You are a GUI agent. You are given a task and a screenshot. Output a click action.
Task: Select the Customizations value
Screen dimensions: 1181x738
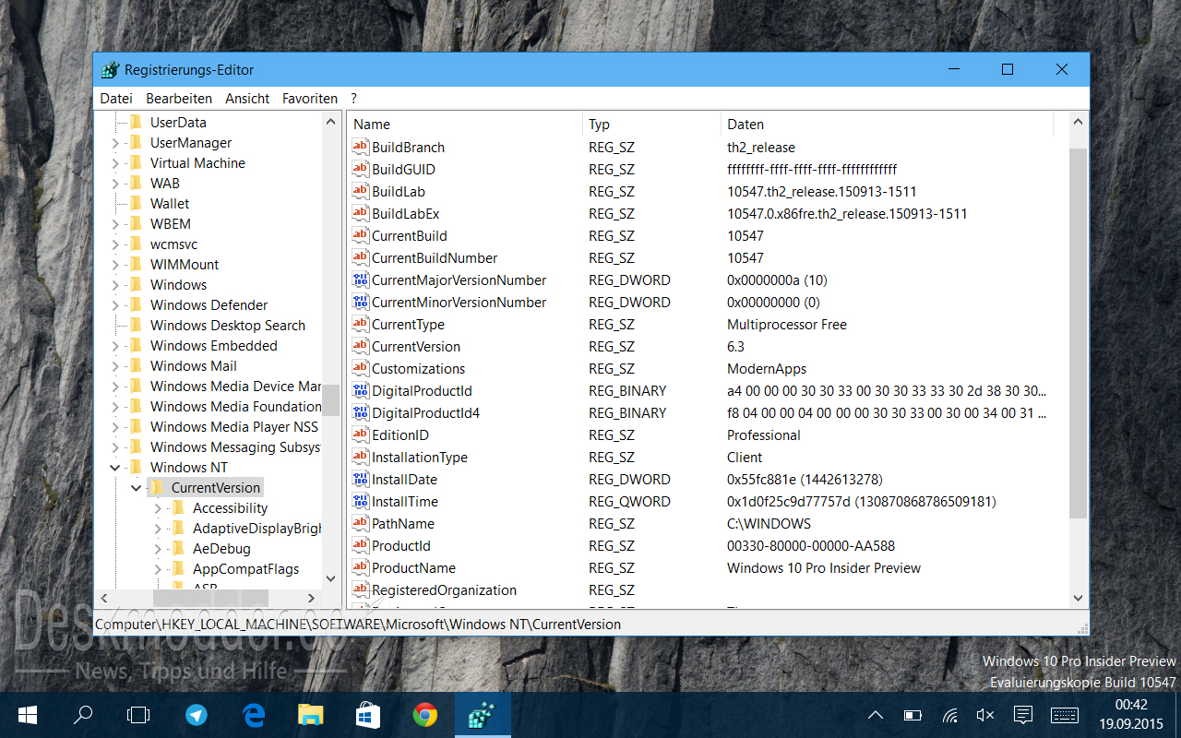418,368
